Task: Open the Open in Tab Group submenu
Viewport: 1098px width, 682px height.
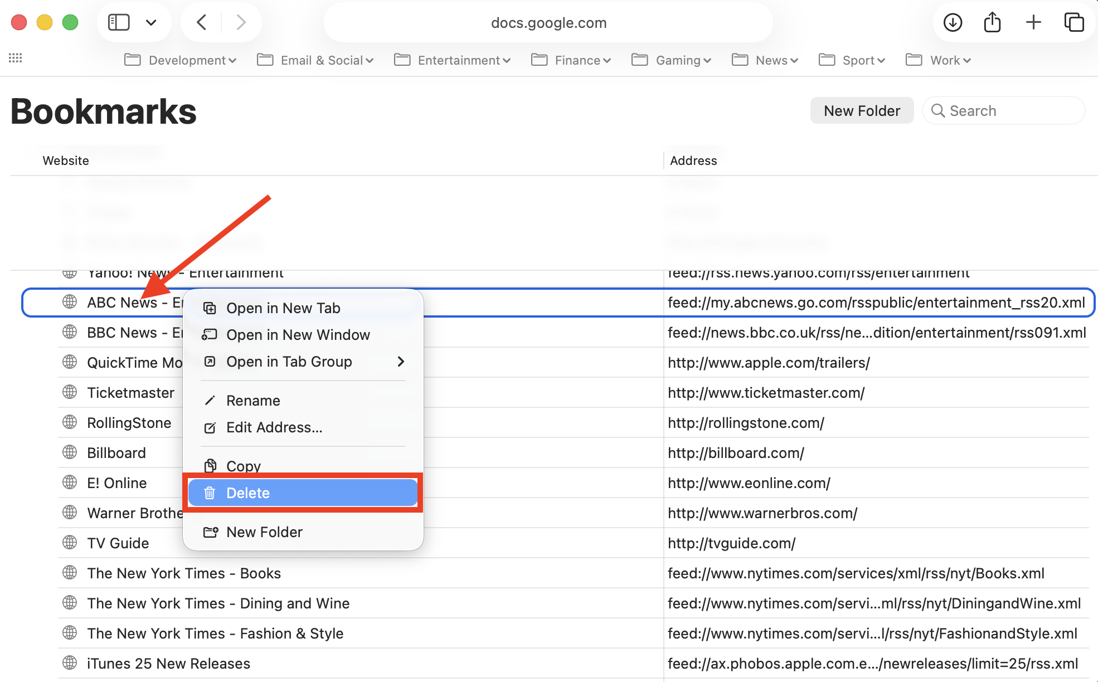Action: [x=400, y=362]
